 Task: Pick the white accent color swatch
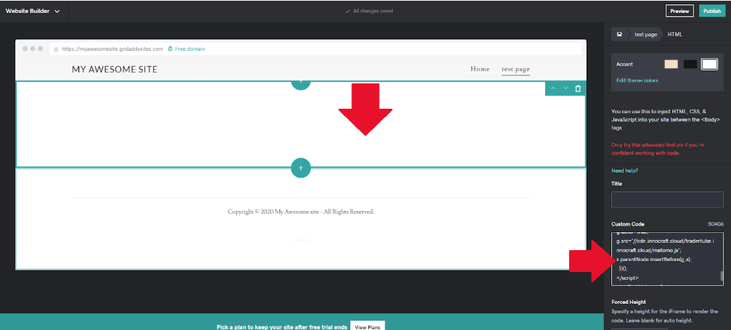pos(709,65)
